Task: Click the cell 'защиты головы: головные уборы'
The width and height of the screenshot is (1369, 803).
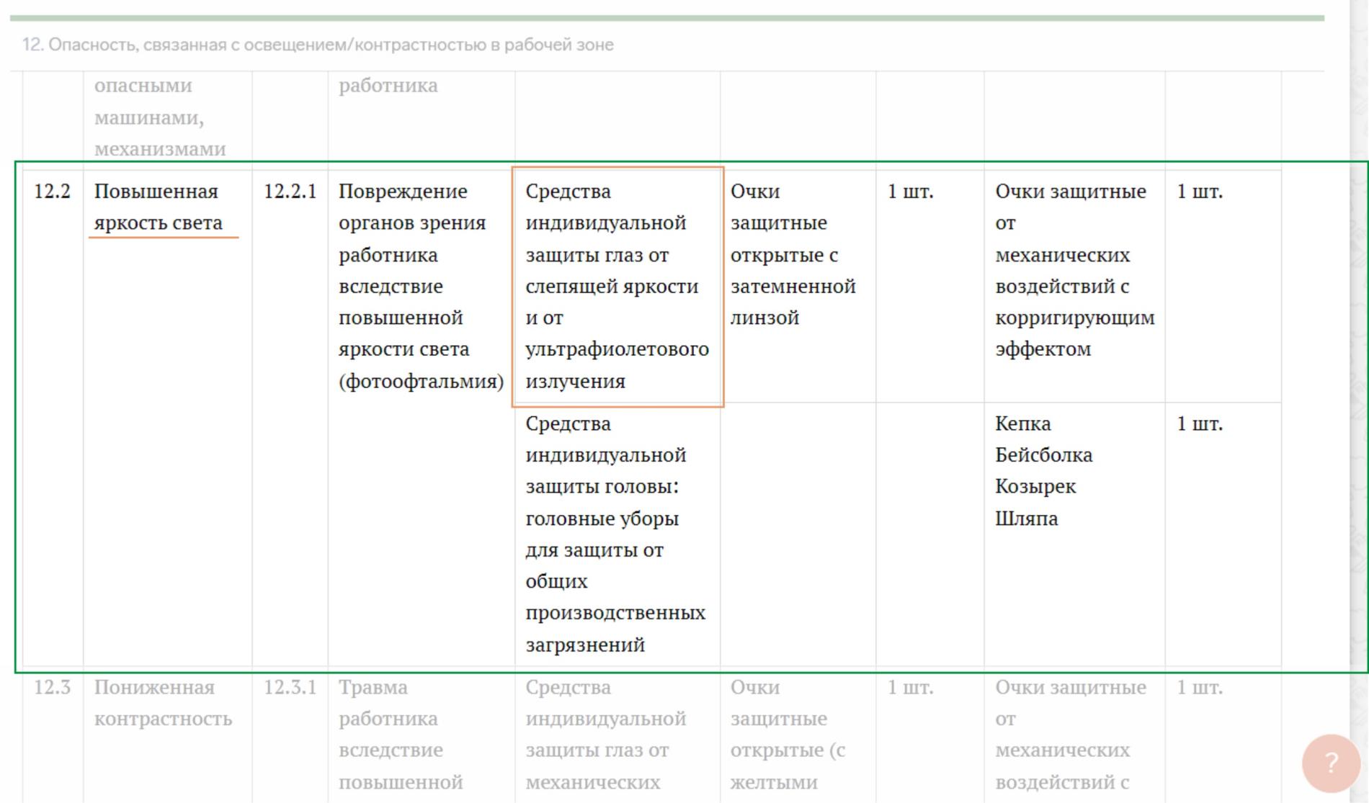Action: (x=617, y=534)
